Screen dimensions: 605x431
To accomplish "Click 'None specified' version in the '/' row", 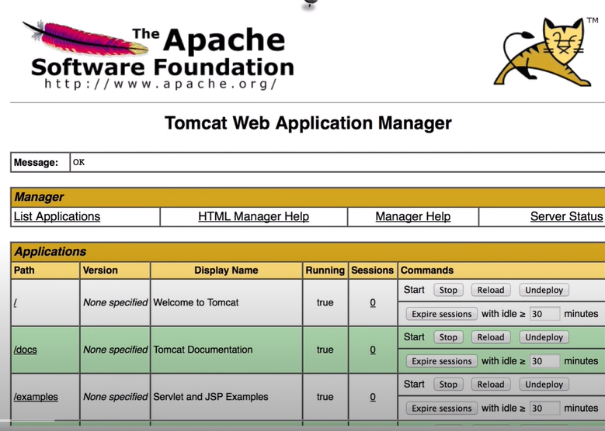I will (116, 303).
